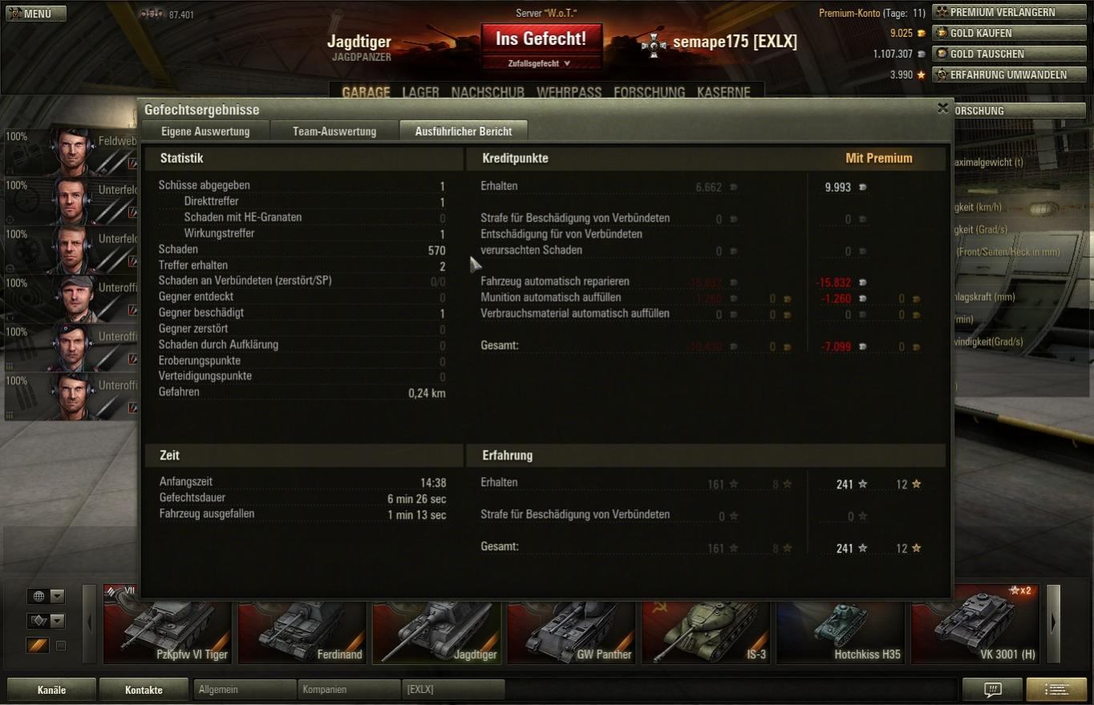Select IS-3 tank in carousel
The image size is (1094, 705).
click(x=706, y=624)
